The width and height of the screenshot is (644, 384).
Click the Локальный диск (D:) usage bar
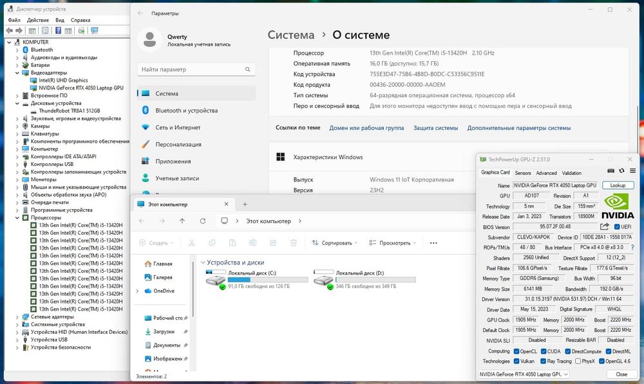point(375,280)
